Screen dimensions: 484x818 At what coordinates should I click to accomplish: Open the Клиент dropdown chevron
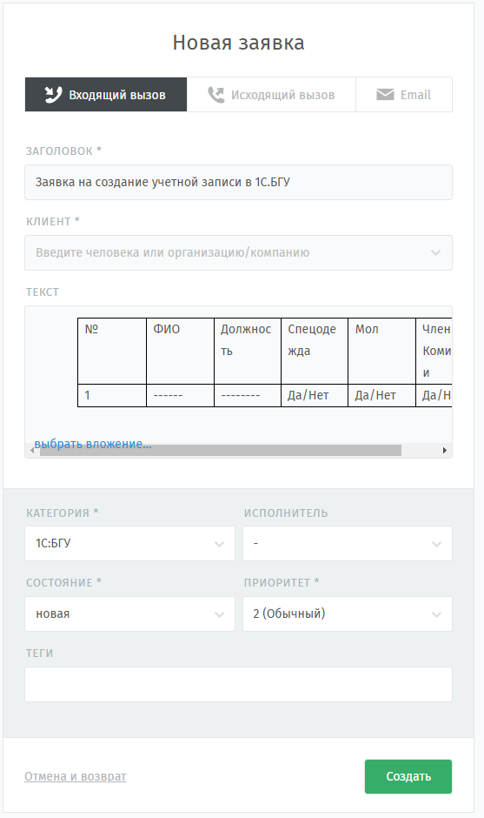435,253
